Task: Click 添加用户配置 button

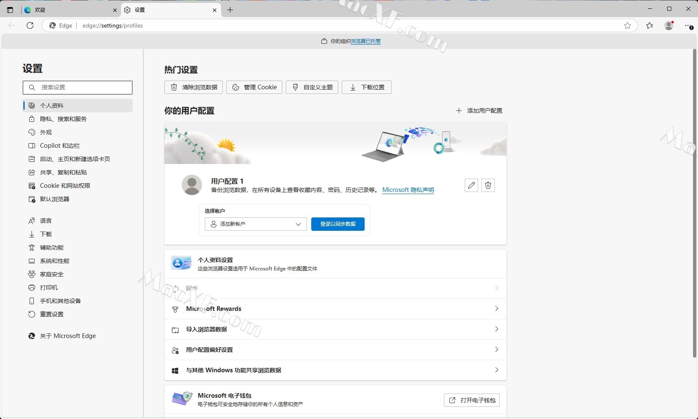Action: [x=479, y=111]
